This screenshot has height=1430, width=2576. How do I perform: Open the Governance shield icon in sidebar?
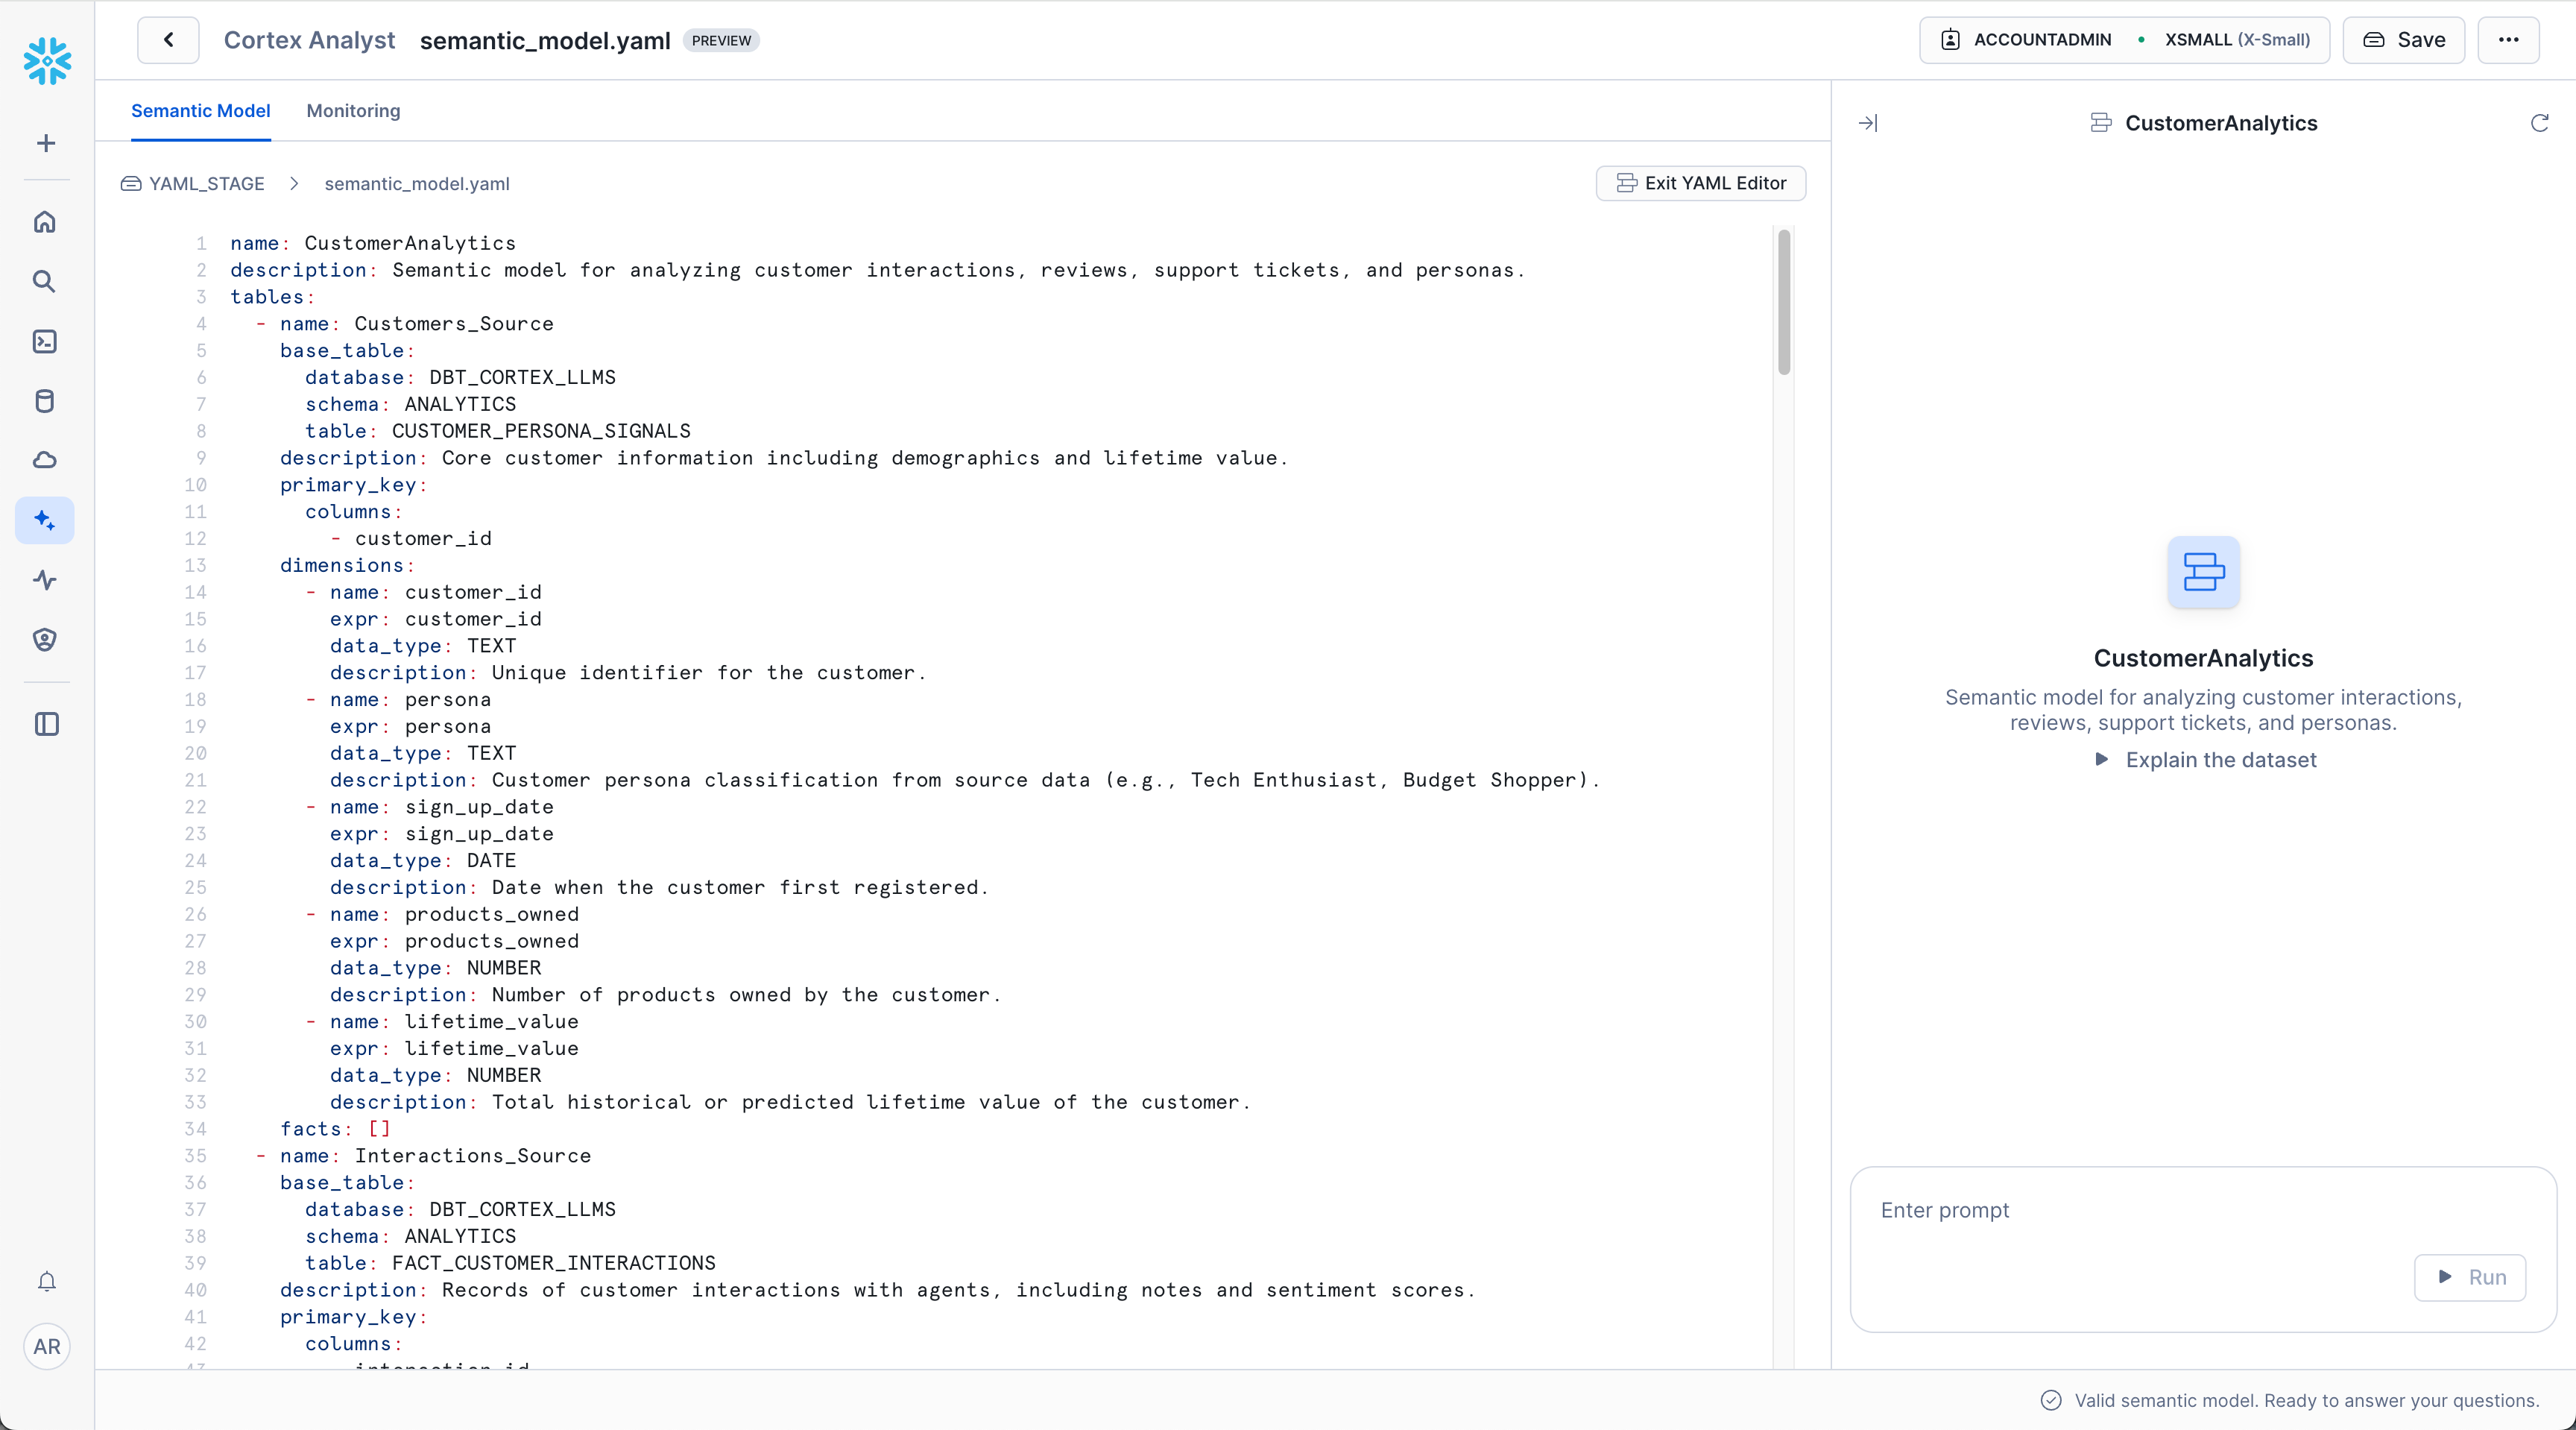click(x=45, y=640)
